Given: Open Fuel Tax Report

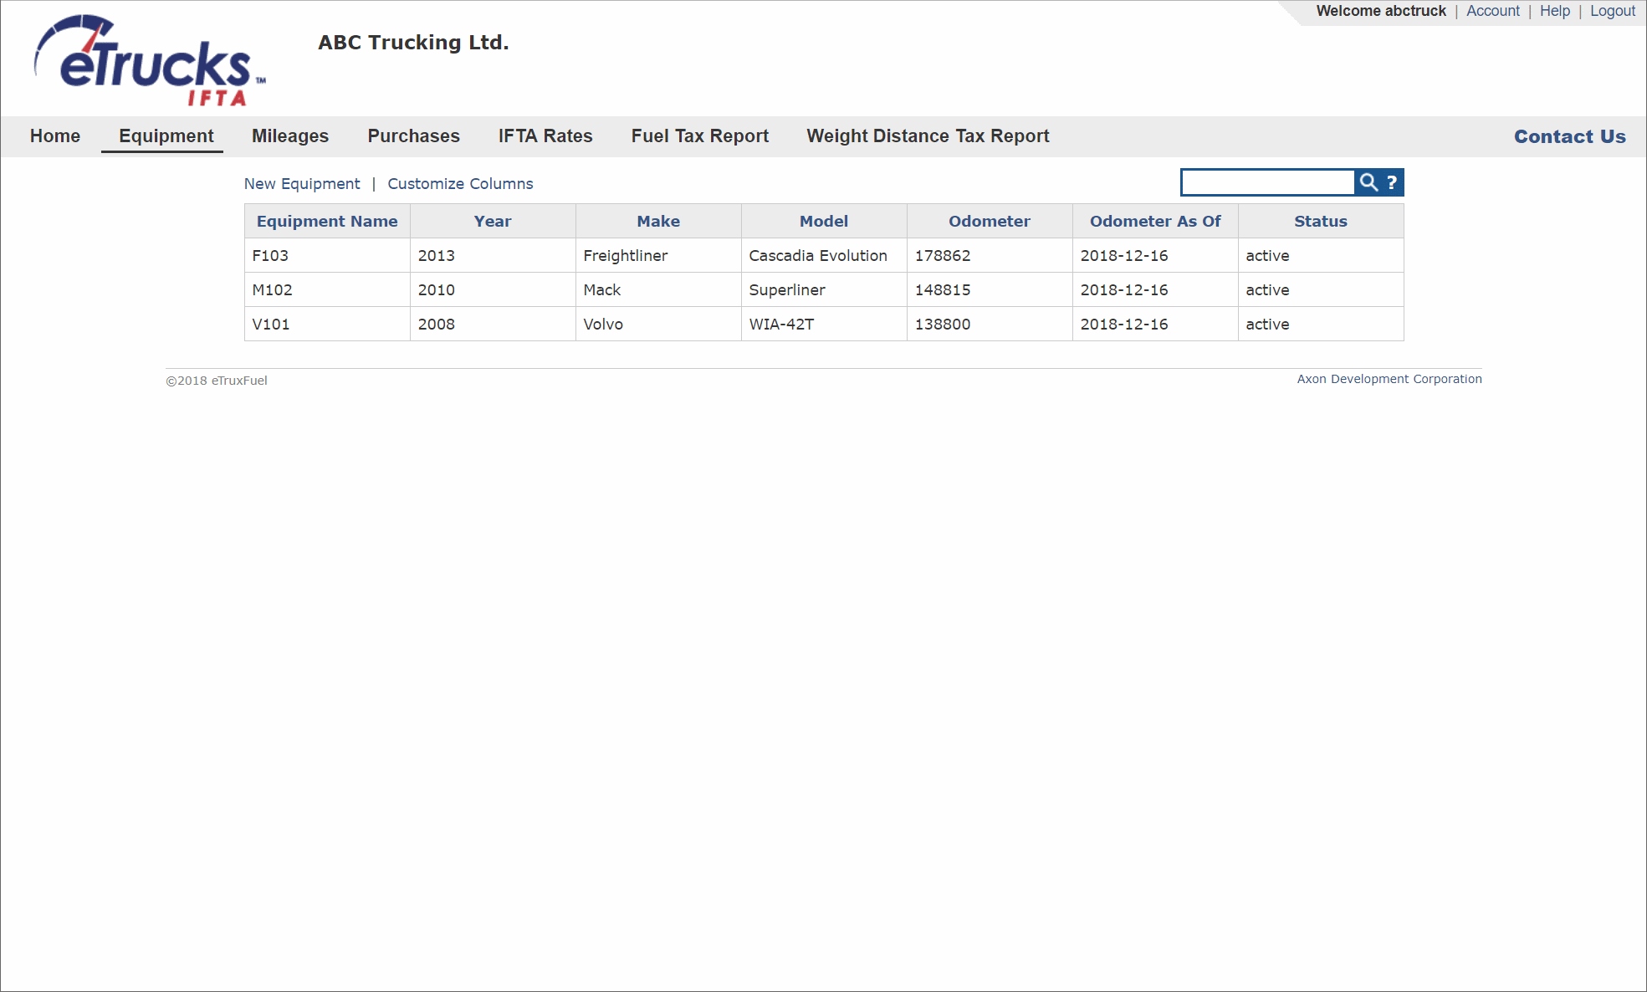Looking at the screenshot, I should [699, 136].
